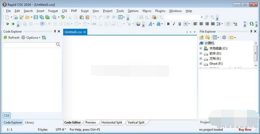Open the CSS menu

(x=64, y=11)
